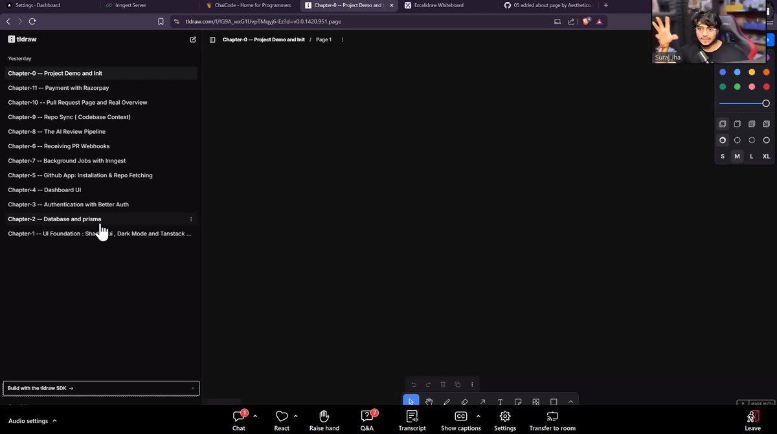Choose the Draw pencil tool

coord(447,402)
